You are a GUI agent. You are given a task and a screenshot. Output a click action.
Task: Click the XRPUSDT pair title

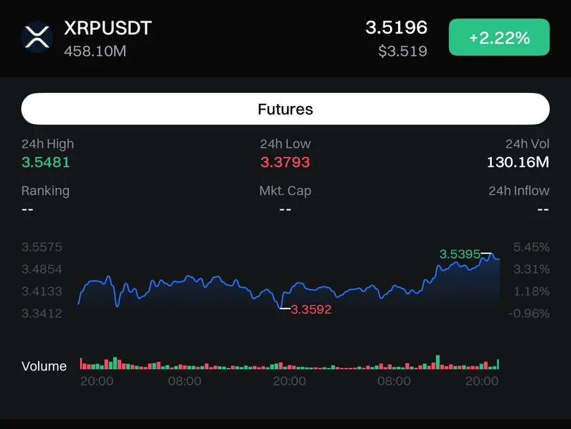pos(107,28)
